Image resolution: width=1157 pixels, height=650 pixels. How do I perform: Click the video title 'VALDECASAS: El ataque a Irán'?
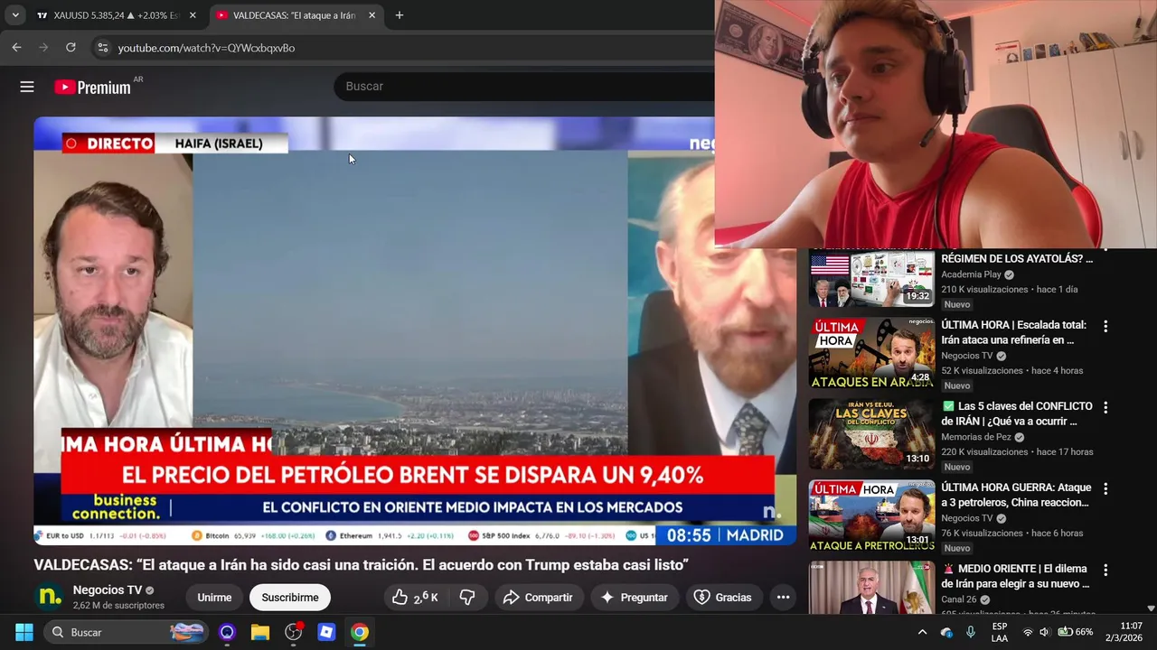tap(361, 565)
